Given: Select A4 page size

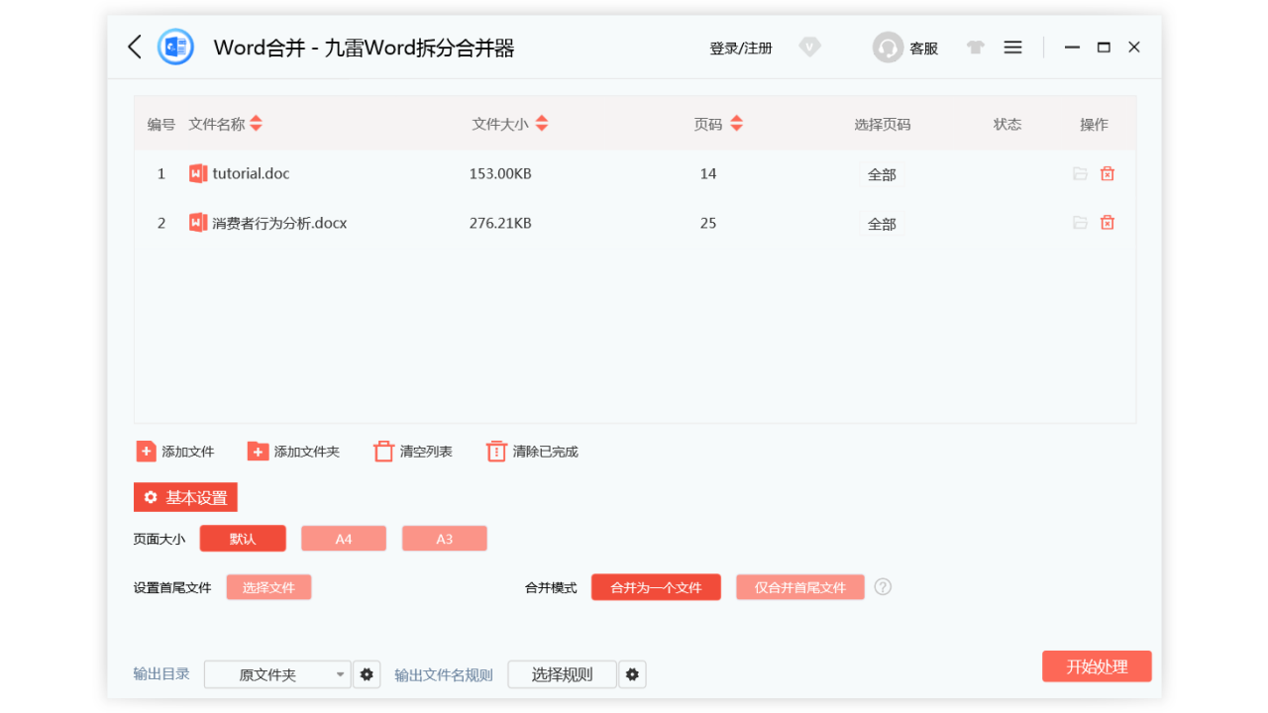Looking at the screenshot, I should point(343,538).
